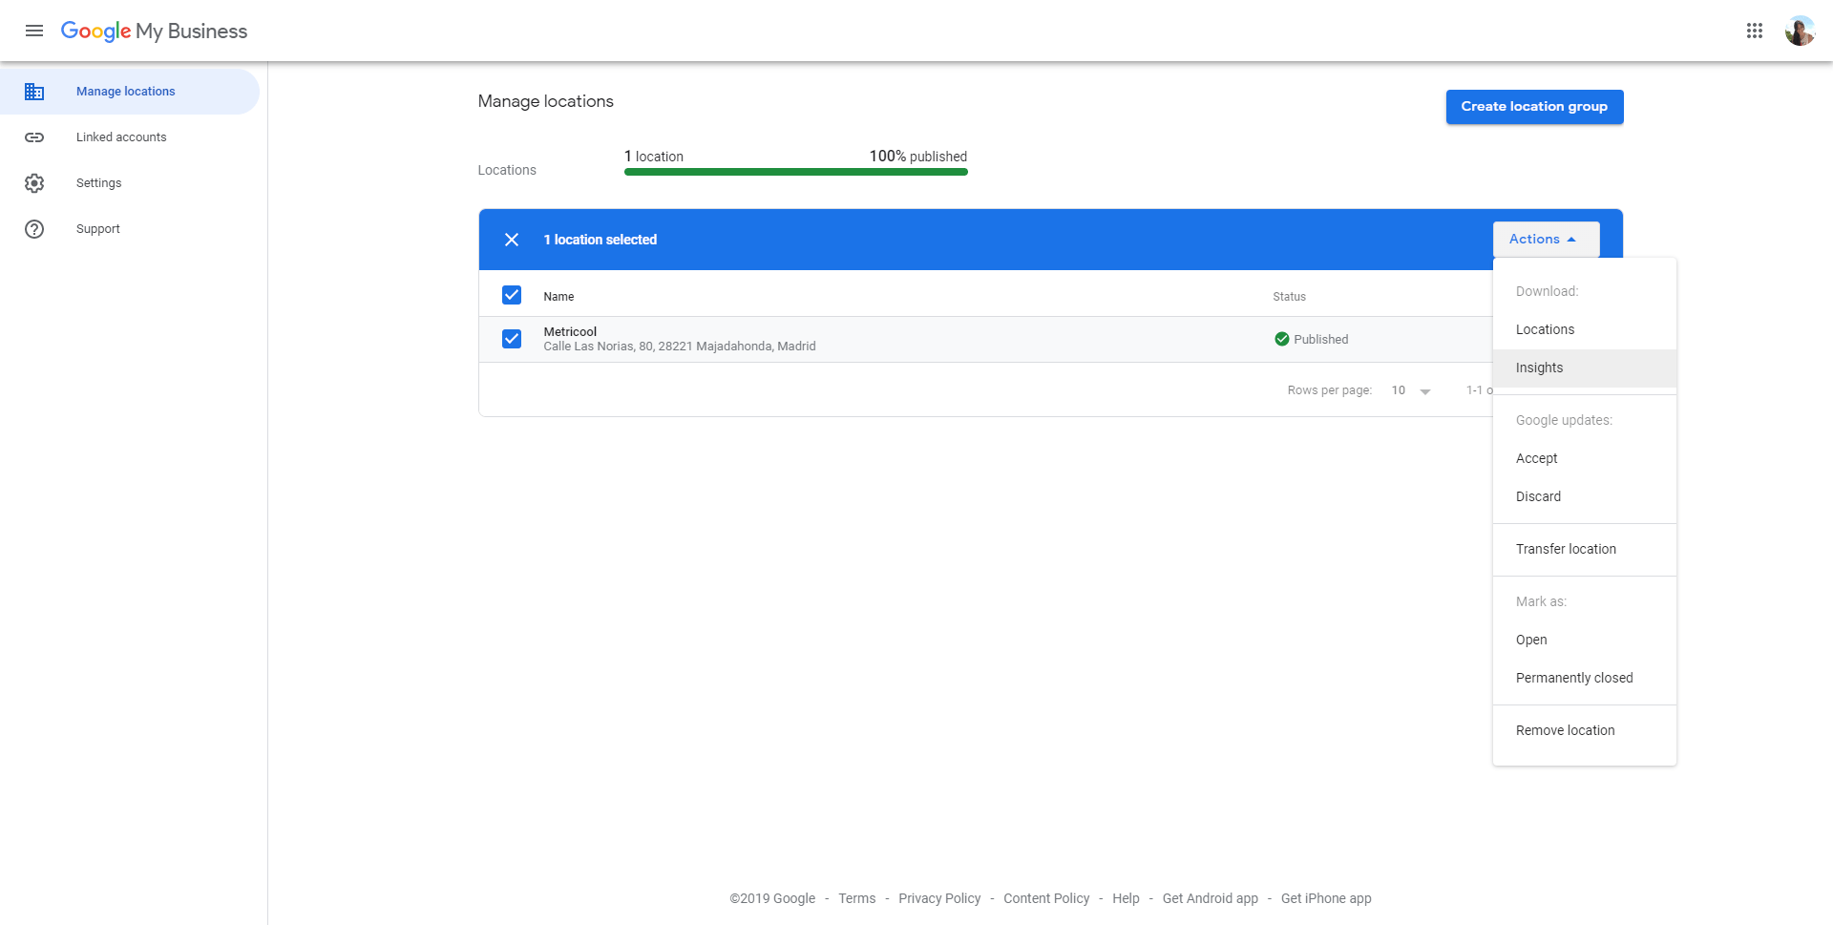Click the Google My Business logo
The image size is (1833, 925).
(154, 31)
